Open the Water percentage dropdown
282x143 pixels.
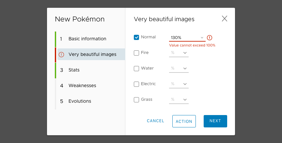point(179,68)
